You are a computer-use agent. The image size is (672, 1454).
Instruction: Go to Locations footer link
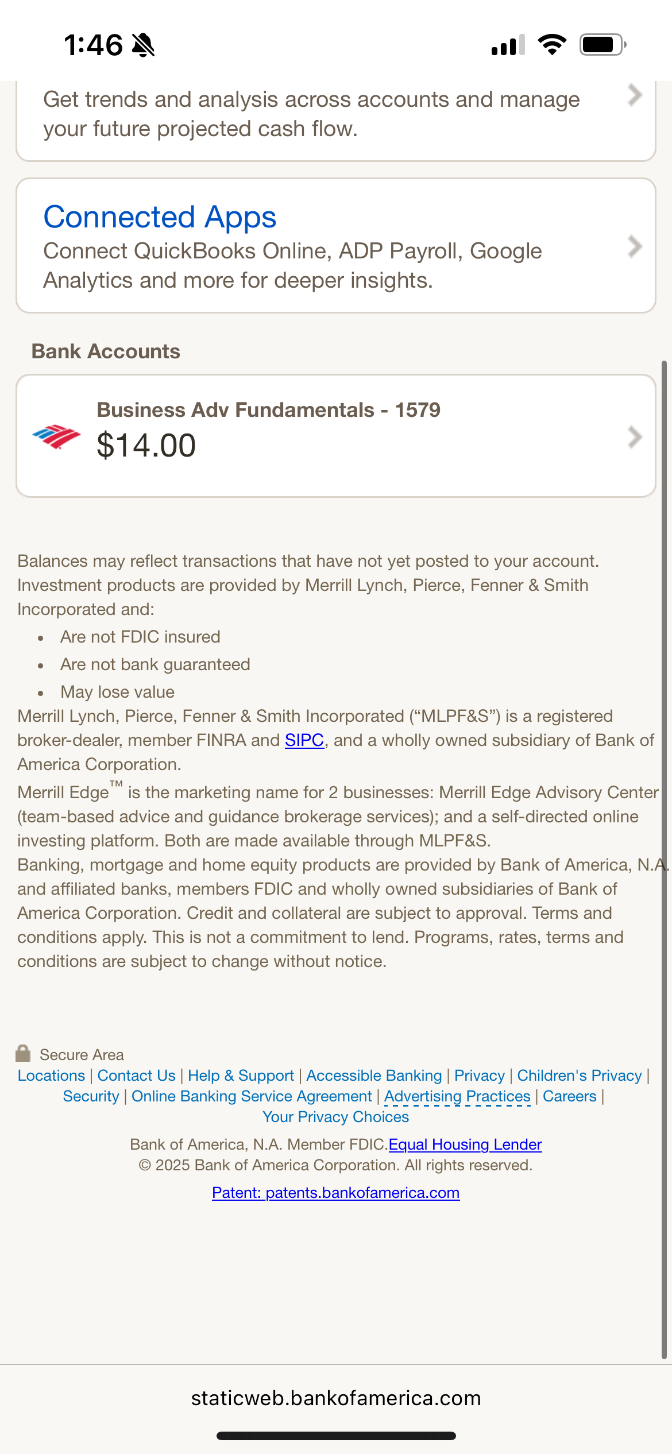click(x=51, y=1076)
